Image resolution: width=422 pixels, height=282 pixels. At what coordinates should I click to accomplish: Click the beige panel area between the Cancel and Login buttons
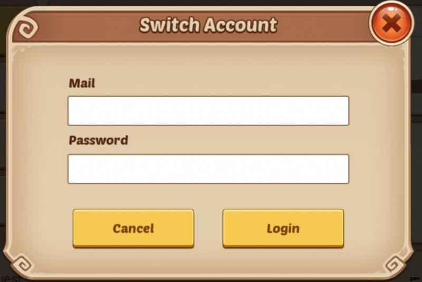[x=208, y=228]
